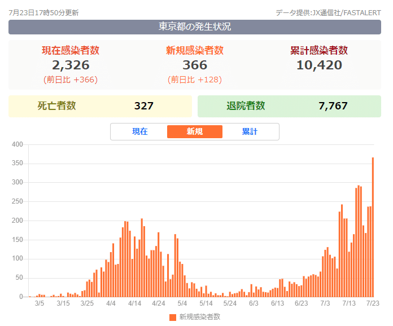393x326 pixels.
Task: Click x-axis label 5/24
Action: [230, 303]
